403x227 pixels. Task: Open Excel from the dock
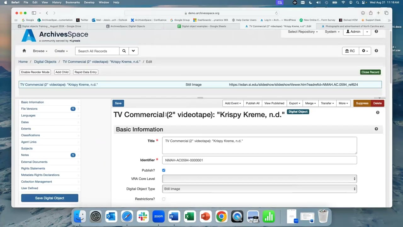(190, 217)
